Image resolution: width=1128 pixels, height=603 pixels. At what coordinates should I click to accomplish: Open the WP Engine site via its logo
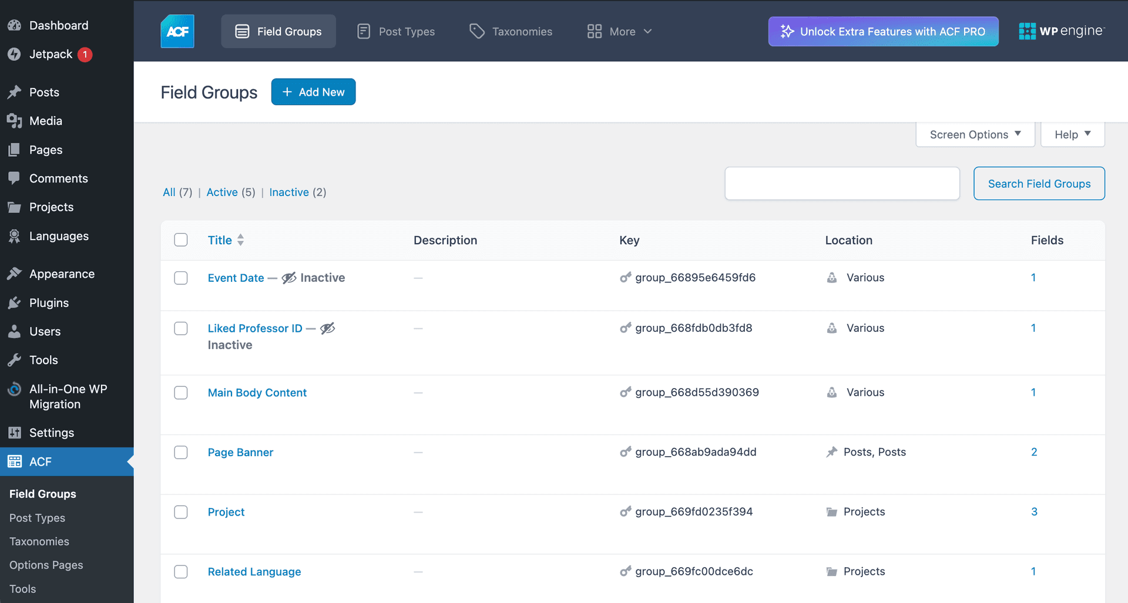point(1062,31)
